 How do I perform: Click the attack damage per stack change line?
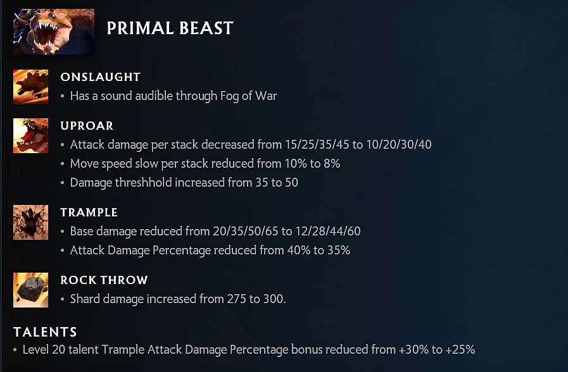[251, 145]
